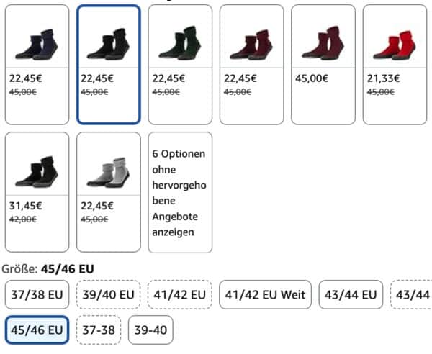Click the partially visible 43/44 size button
This screenshot has width=432, height=354.
click(413, 294)
